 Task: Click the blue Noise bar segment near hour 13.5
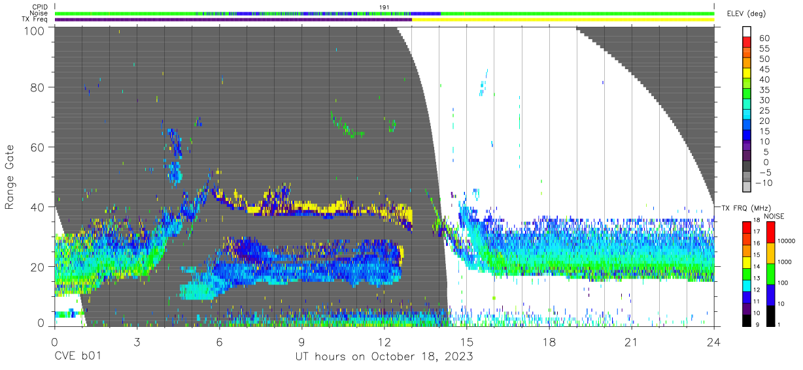426,13
